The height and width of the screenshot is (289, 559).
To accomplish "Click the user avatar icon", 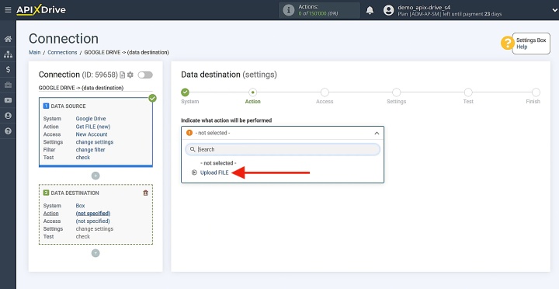I will tap(389, 10).
